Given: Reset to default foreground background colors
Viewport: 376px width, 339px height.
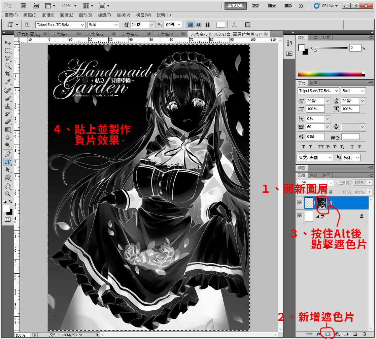Looking at the screenshot, I should 5,202.
